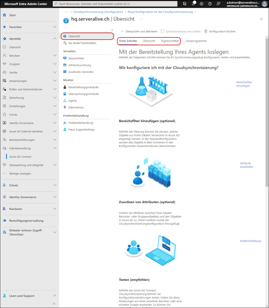Viewport: 269px width, 308px height.
Task: Click the Favoriten star icon
Action: point(5,27)
